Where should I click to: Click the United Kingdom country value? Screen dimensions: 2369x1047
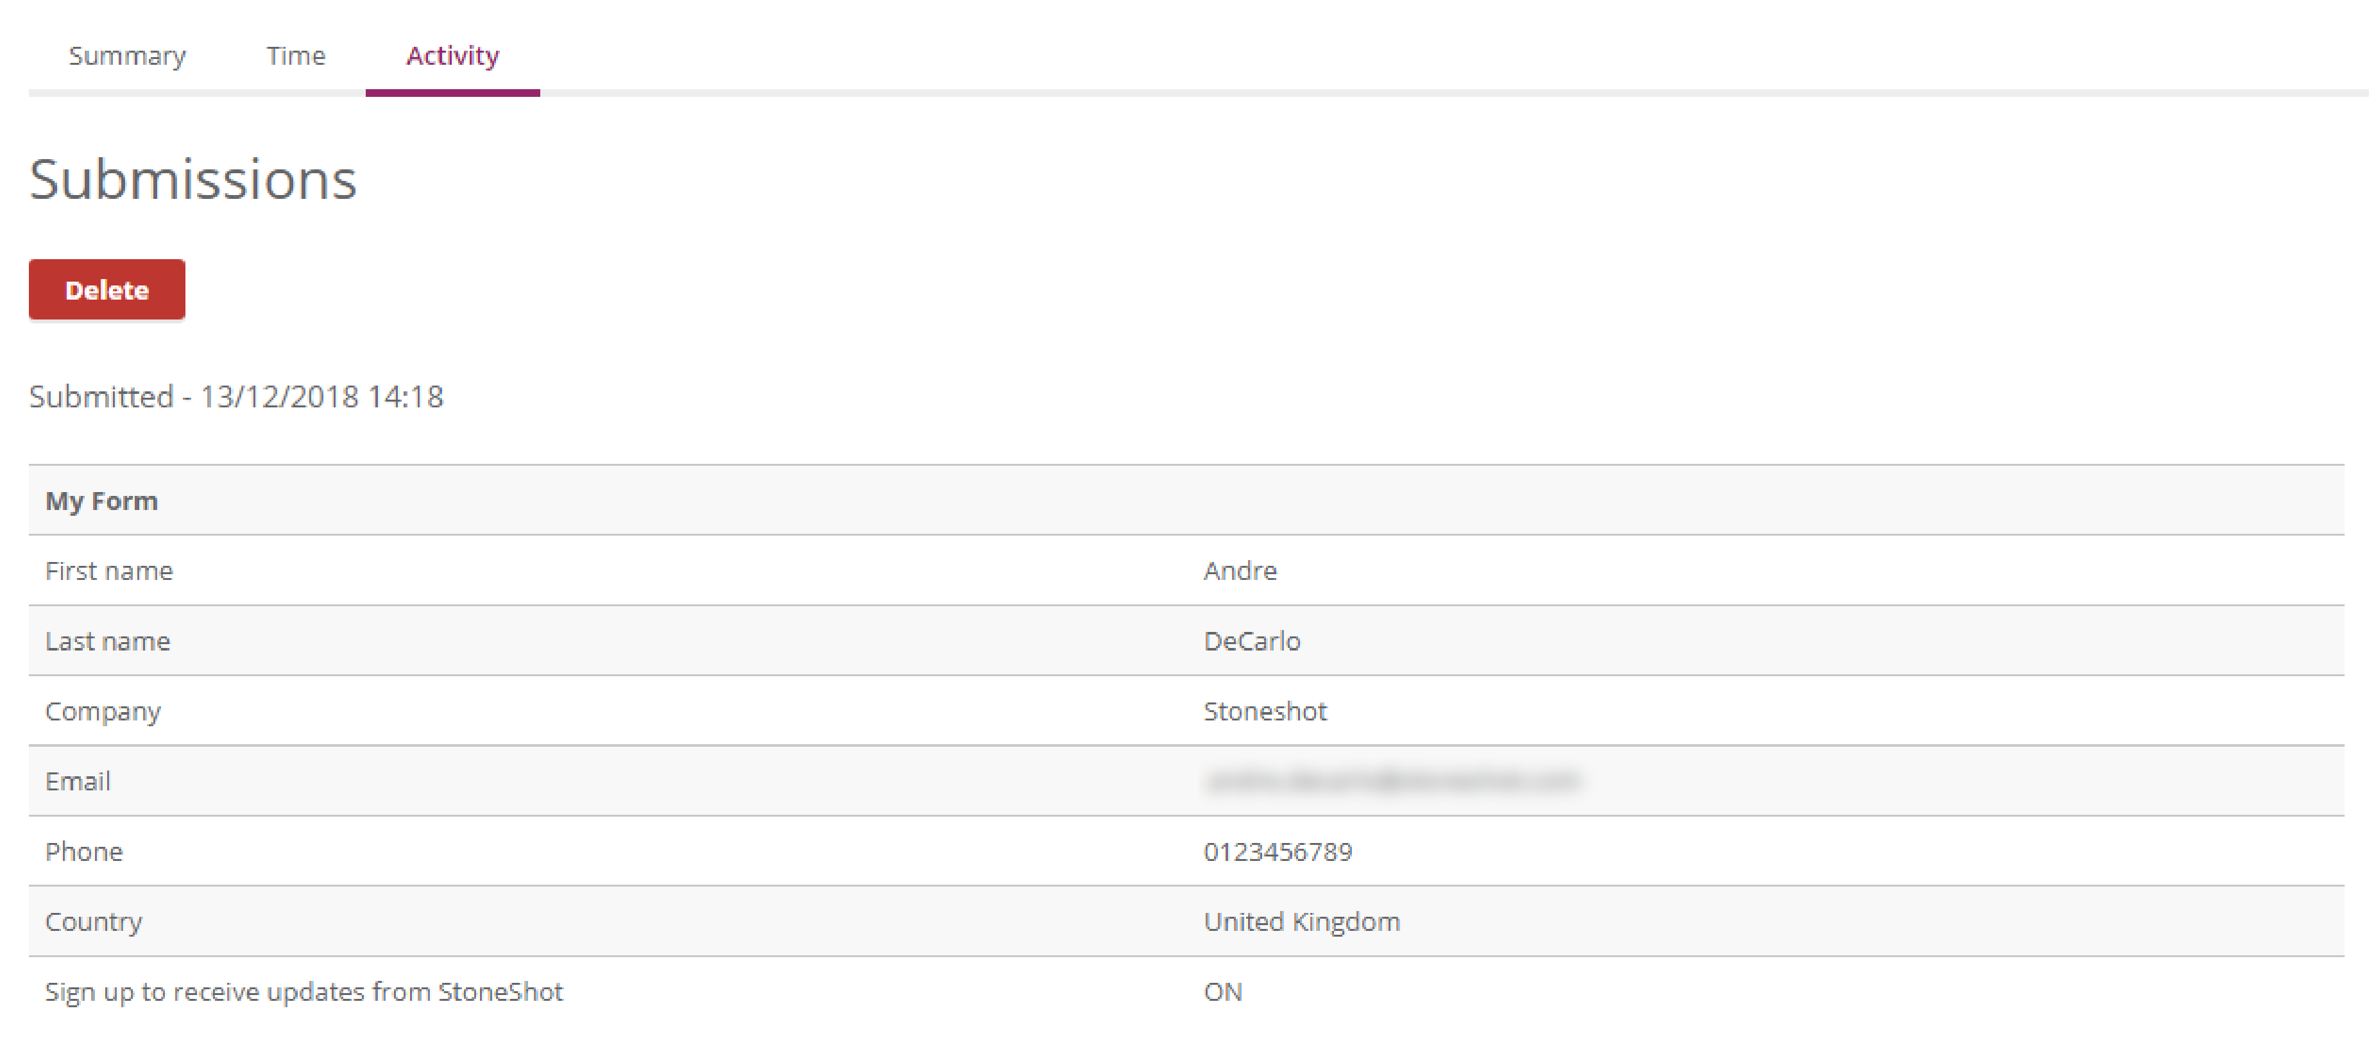coord(1301,922)
